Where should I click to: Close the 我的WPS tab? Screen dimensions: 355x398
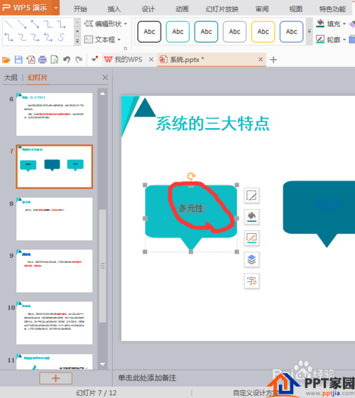coord(151,60)
